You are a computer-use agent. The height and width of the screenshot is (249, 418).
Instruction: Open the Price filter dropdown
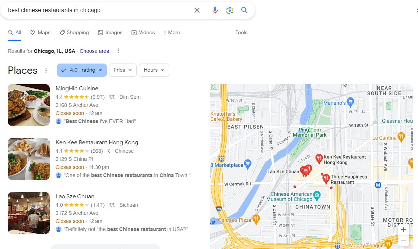(123, 70)
